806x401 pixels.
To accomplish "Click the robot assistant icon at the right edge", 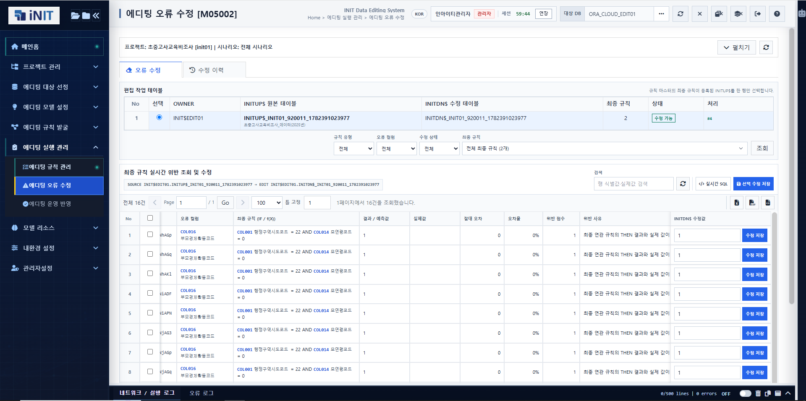I will tap(802, 13).
